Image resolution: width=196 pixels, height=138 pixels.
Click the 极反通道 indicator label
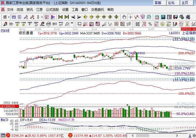pyautogui.click(x=26, y=33)
